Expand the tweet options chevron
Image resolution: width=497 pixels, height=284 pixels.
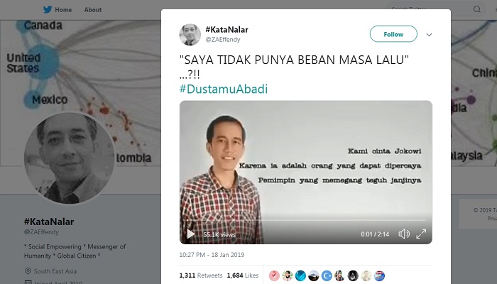coord(429,35)
